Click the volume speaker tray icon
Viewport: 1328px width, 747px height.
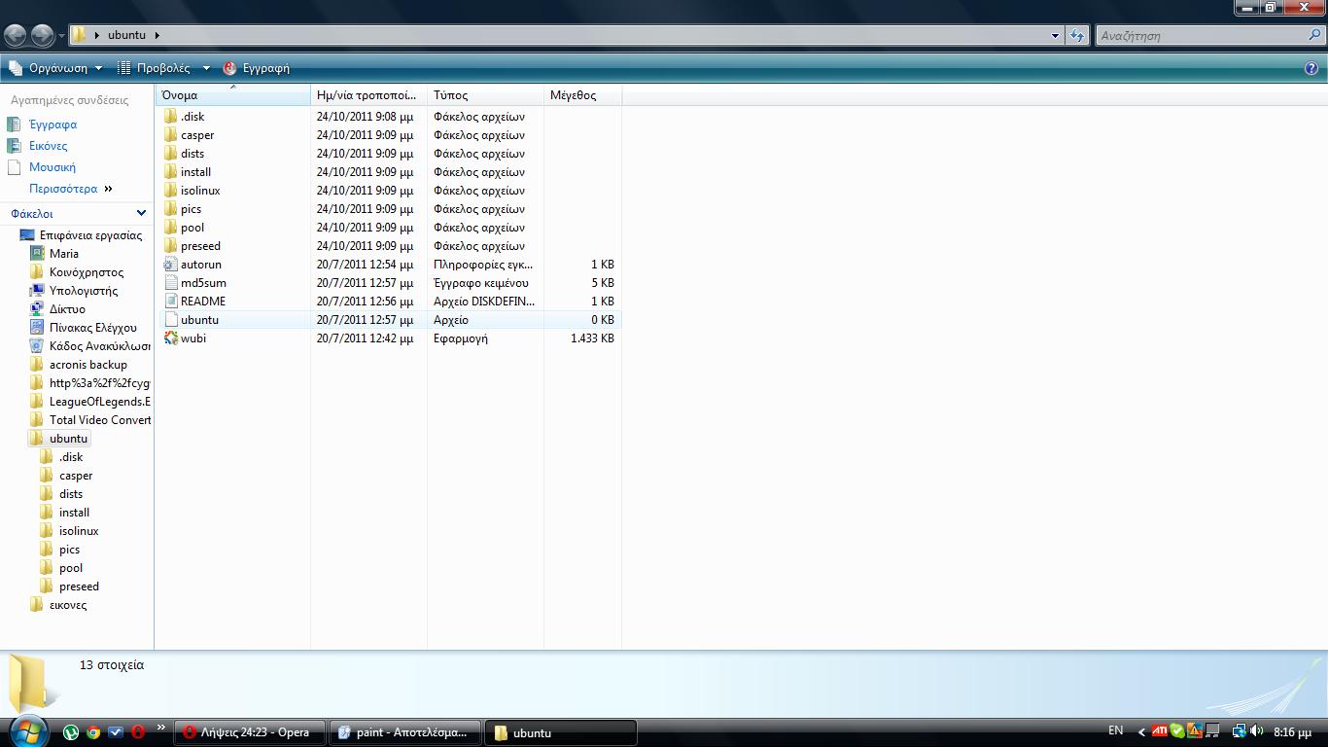(x=1256, y=730)
